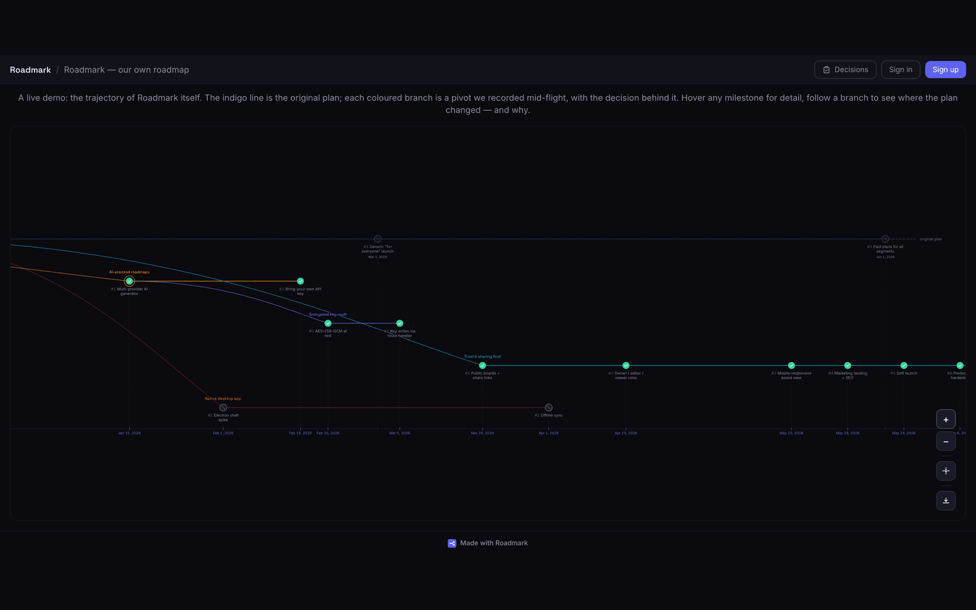Click the AES-256-GCM at rest milestone node

[328, 323]
